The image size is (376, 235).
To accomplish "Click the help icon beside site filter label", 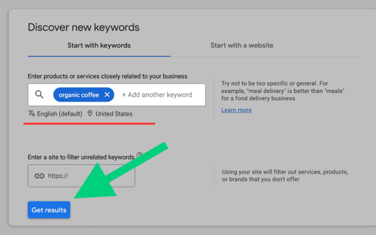I will click(x=139, y=157).
